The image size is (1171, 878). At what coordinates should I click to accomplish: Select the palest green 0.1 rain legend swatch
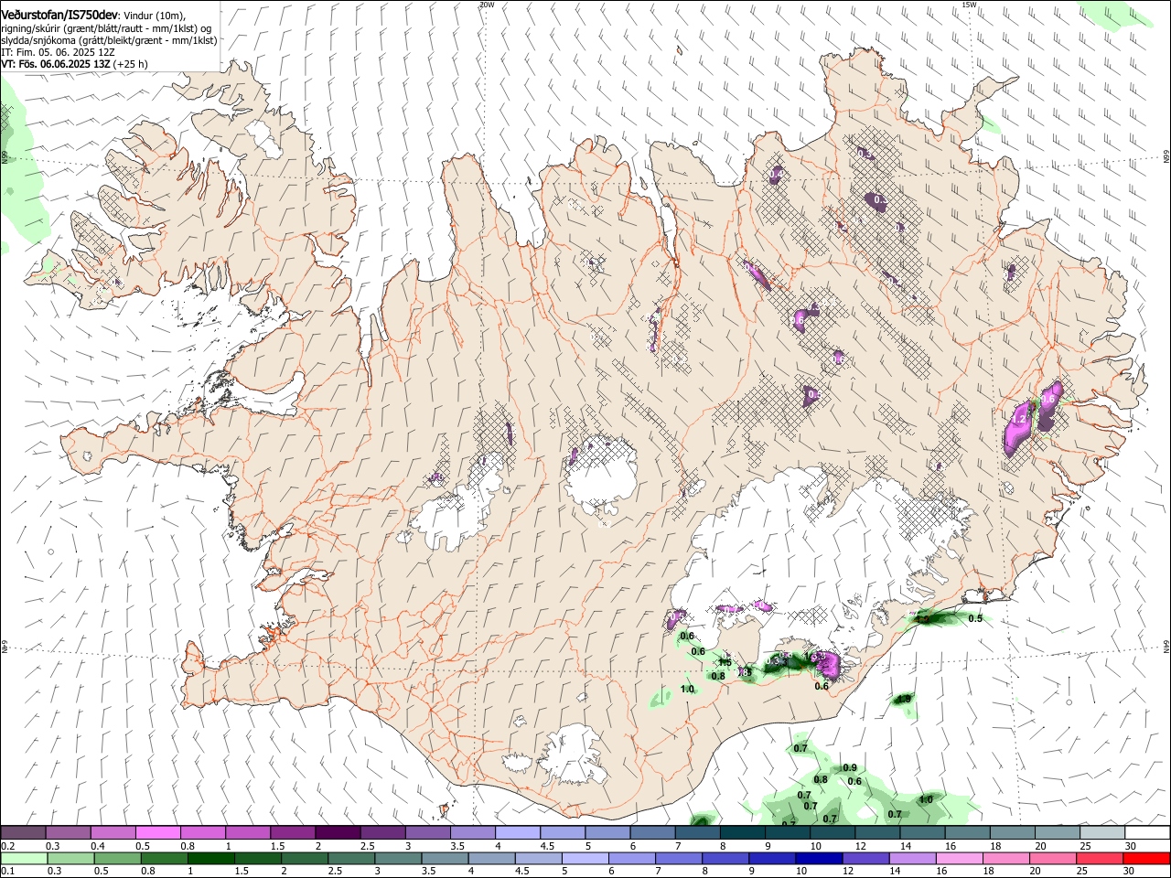coord(23,858)
